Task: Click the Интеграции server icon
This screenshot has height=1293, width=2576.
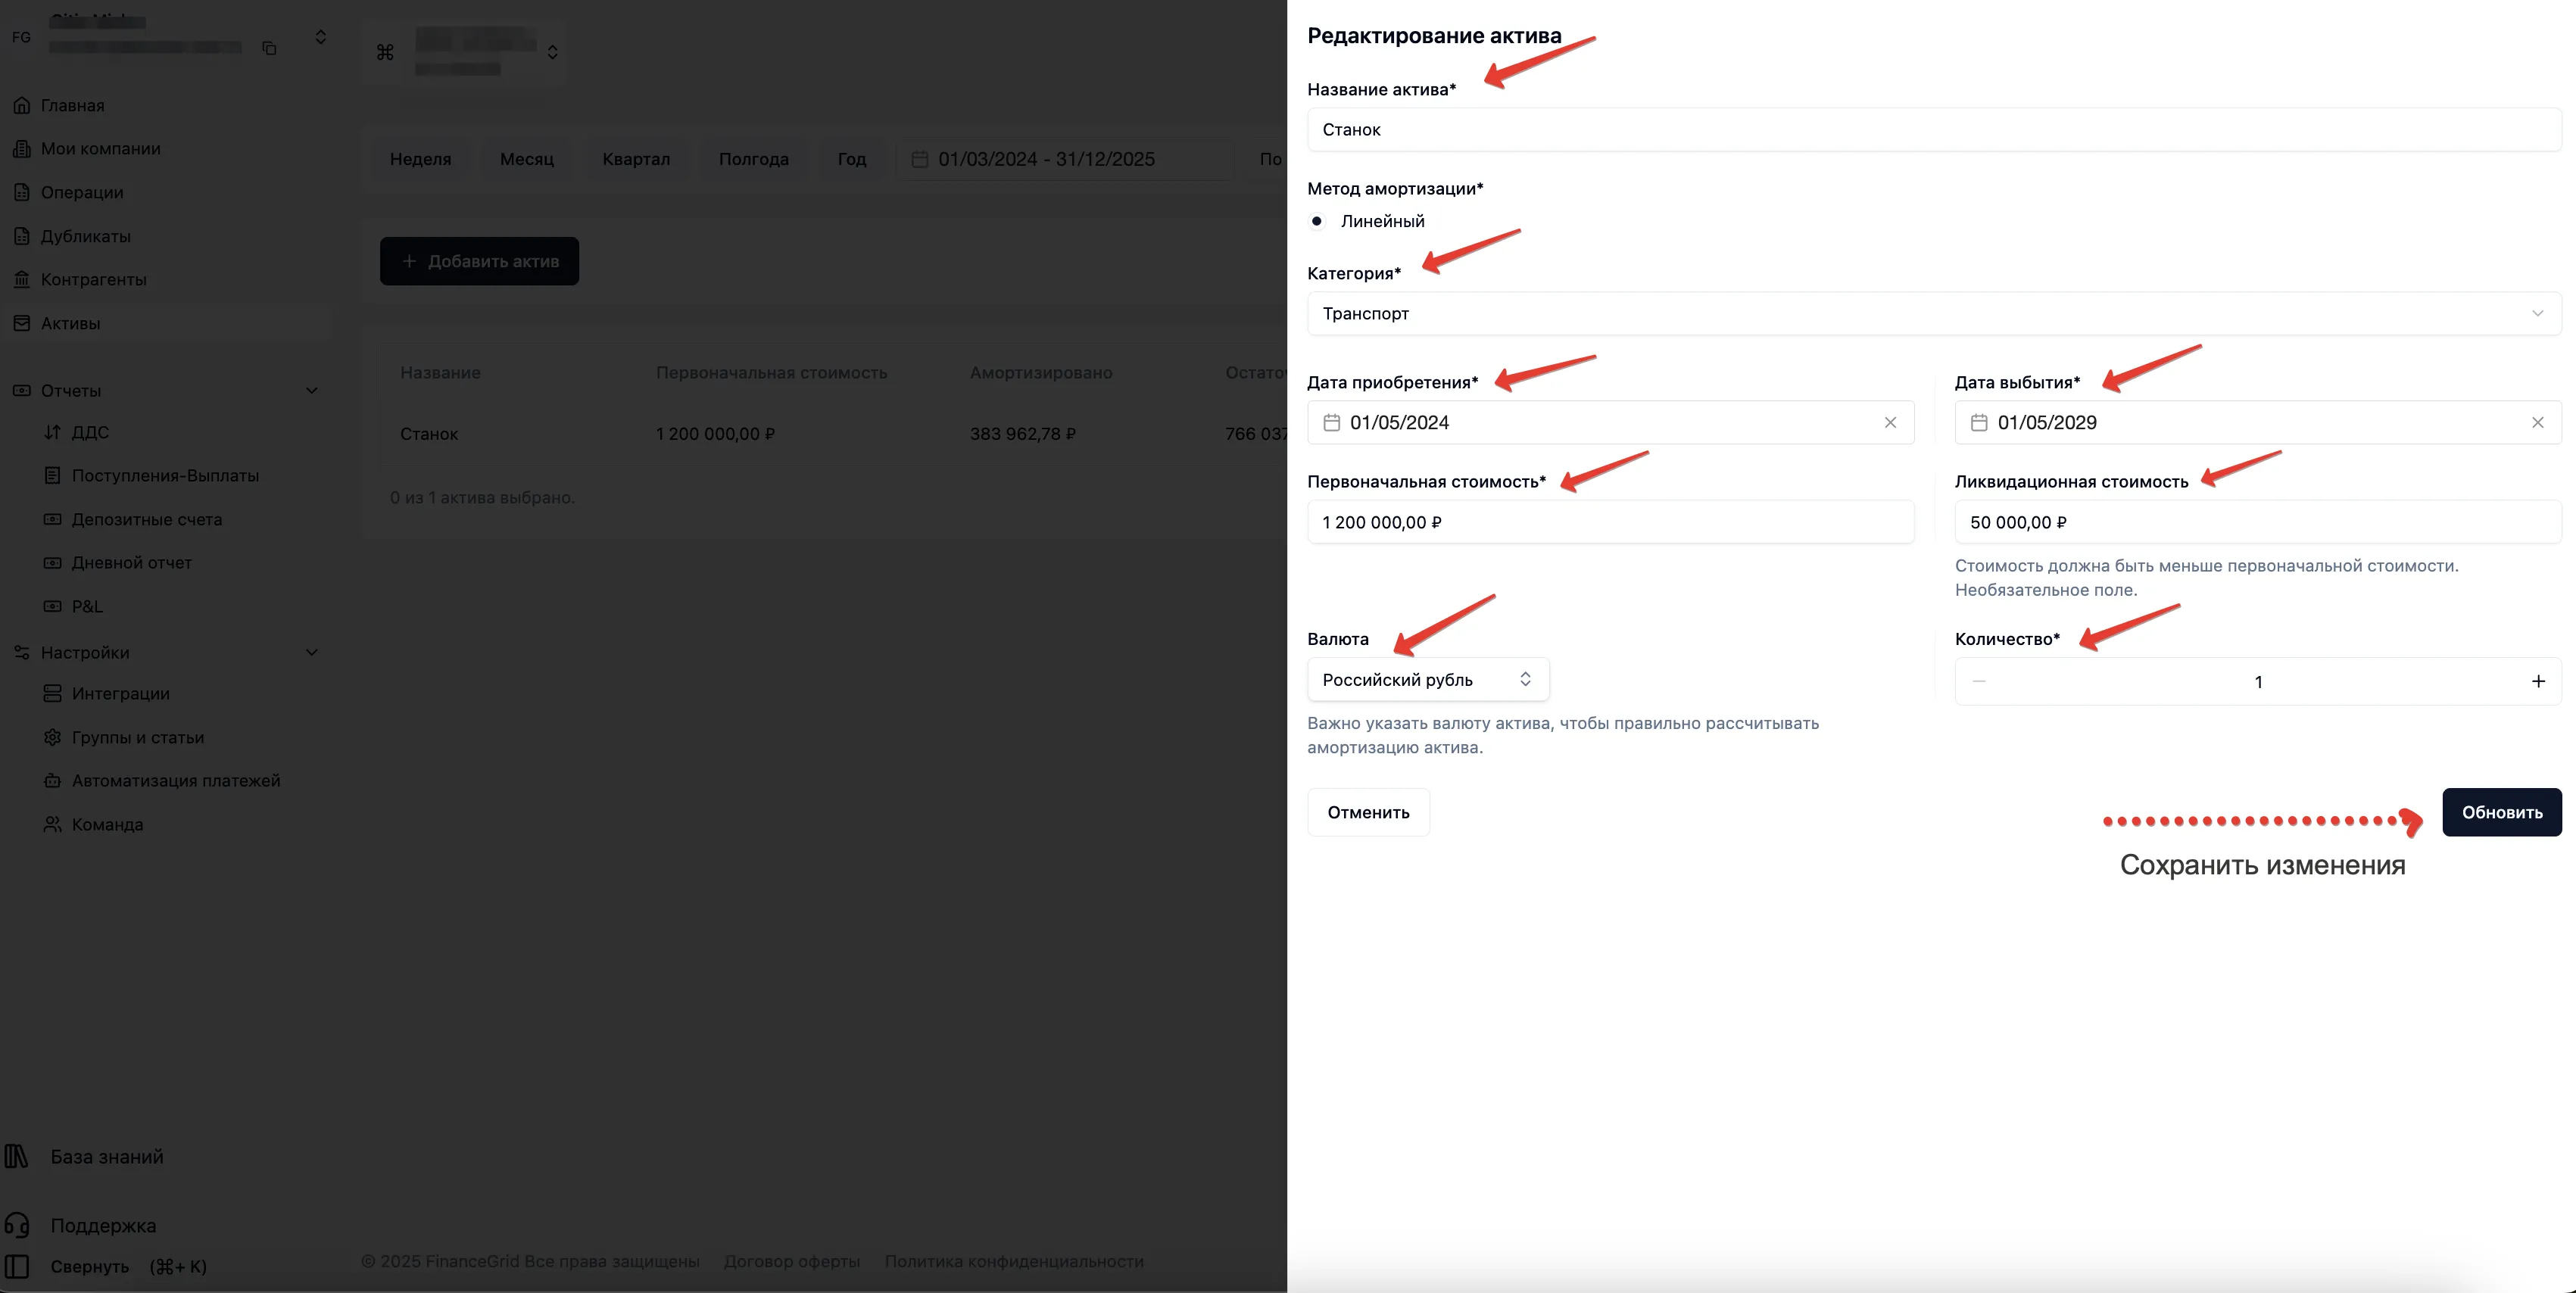Action: coord(52,693)
